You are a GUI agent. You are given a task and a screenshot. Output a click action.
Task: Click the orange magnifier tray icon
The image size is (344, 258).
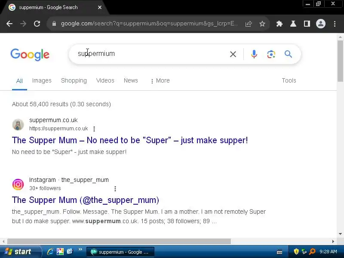[x=312, y=252]
